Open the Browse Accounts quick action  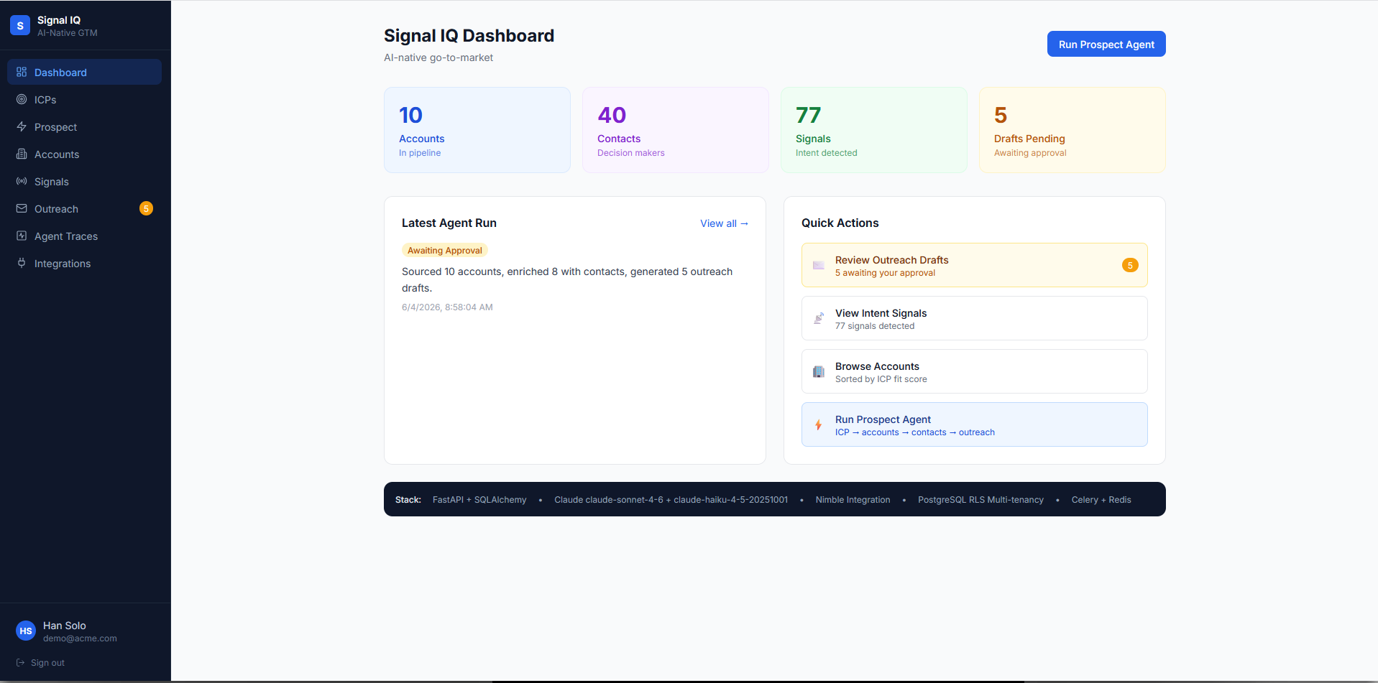[975, 371]
